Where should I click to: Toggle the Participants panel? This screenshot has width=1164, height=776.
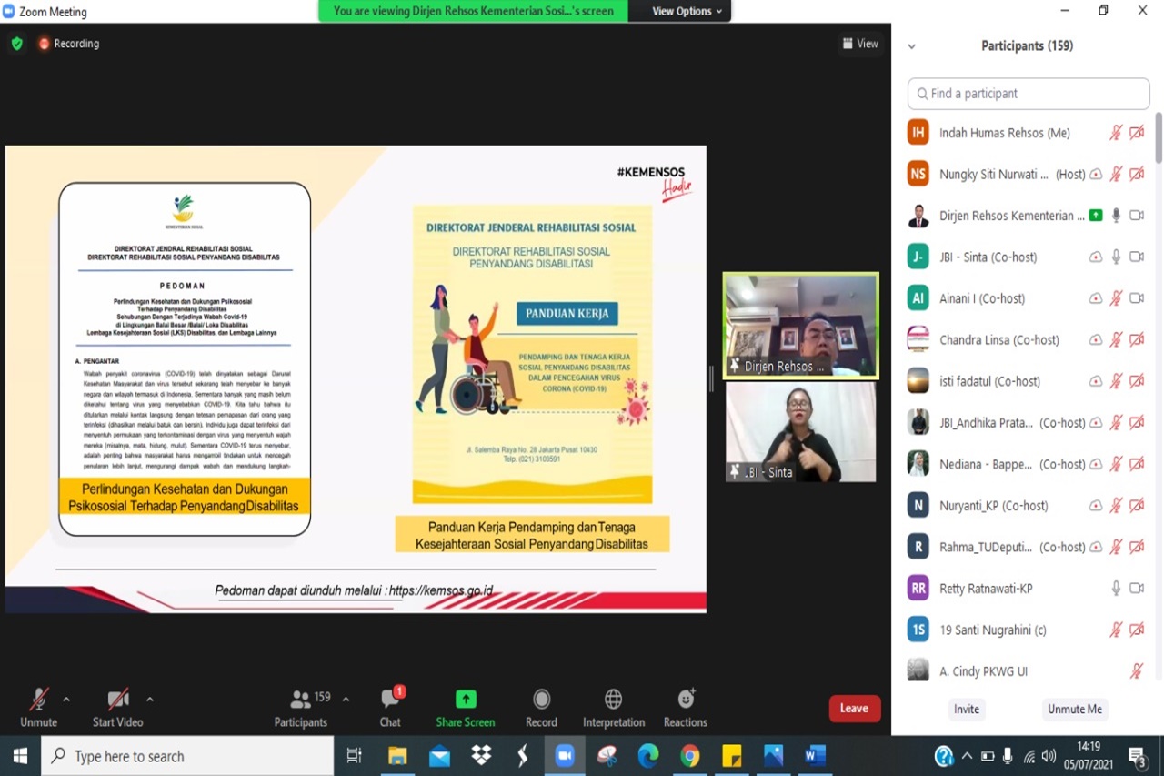pyautogui.click(x=301, y=708)
